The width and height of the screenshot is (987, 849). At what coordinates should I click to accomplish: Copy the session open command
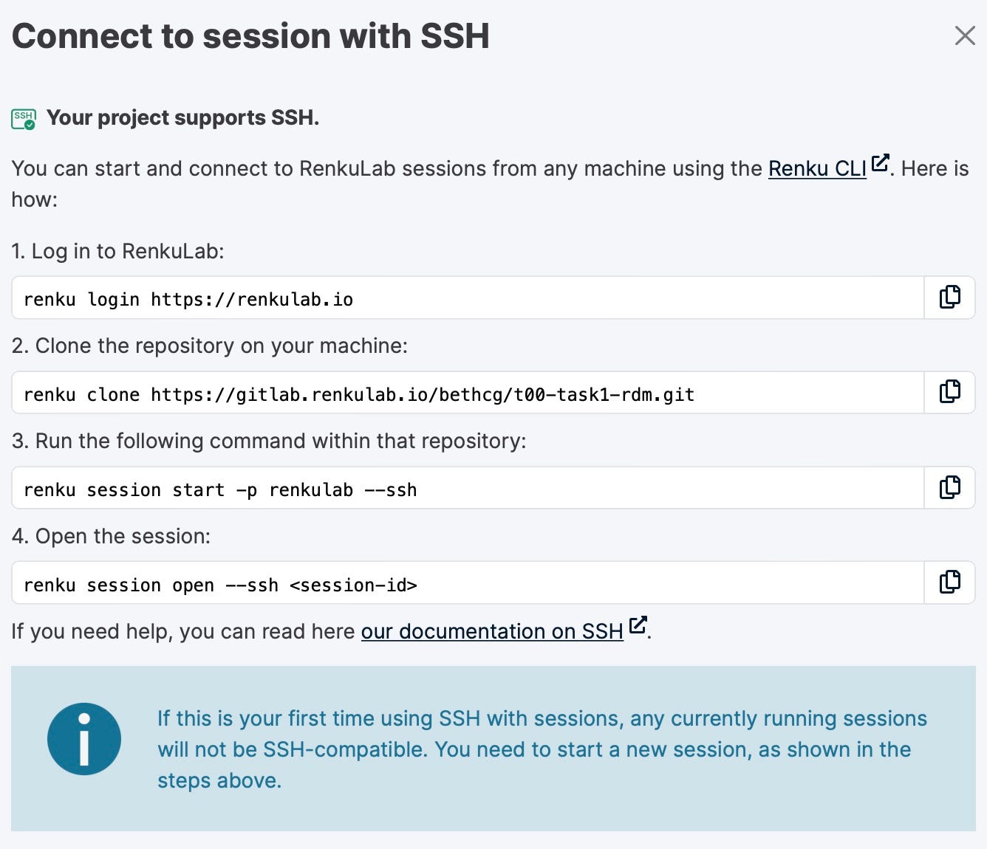point(950,582)
